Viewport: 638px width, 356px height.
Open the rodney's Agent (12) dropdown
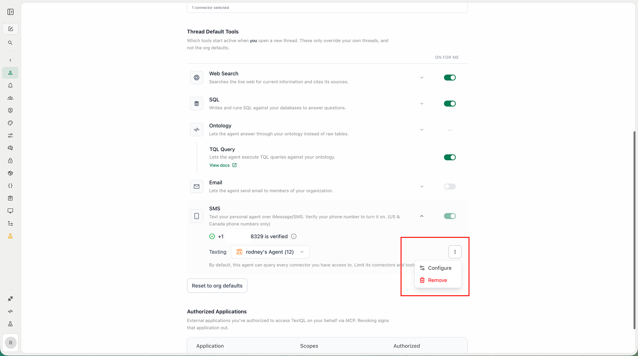[270, 252]
